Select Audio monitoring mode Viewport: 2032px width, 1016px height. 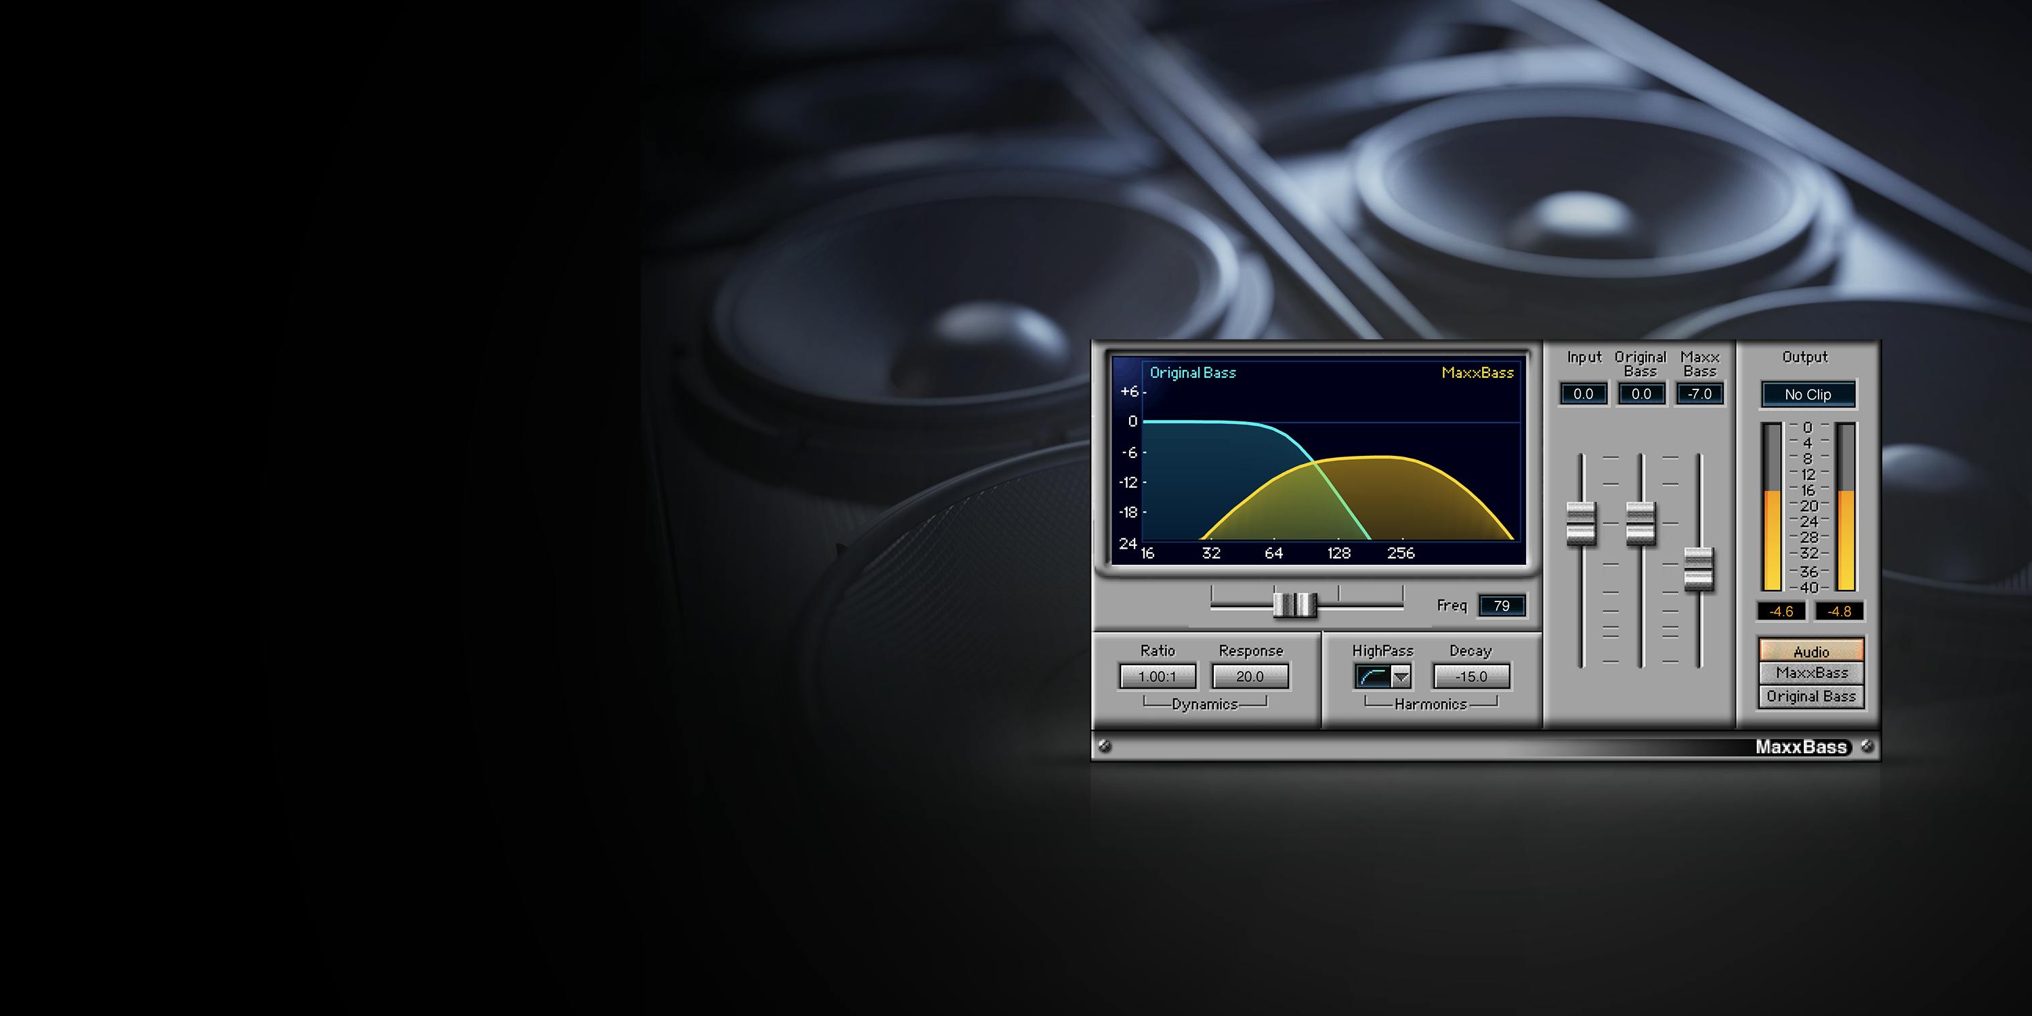coord(1811,652)
